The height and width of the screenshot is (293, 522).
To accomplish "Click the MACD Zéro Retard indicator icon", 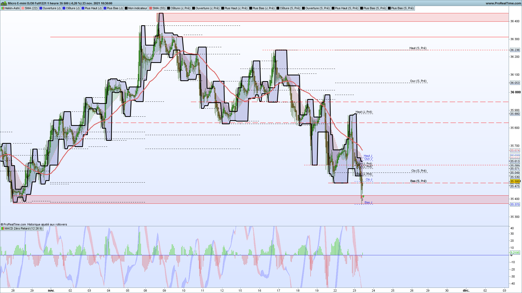I will [3, 228].
